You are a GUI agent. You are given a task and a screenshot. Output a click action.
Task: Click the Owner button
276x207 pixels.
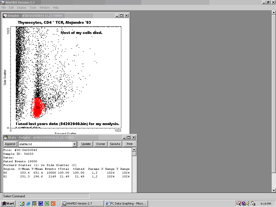(101, 144)
